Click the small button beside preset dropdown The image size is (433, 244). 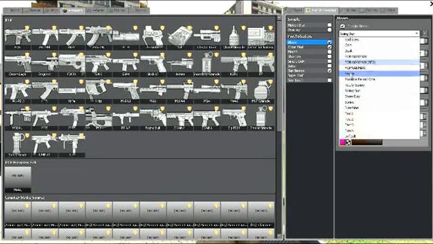coord(425,33)
